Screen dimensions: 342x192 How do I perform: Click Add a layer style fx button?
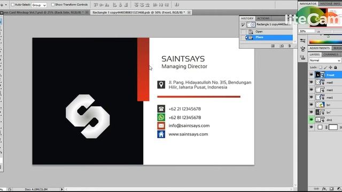[x=324, y=189]
